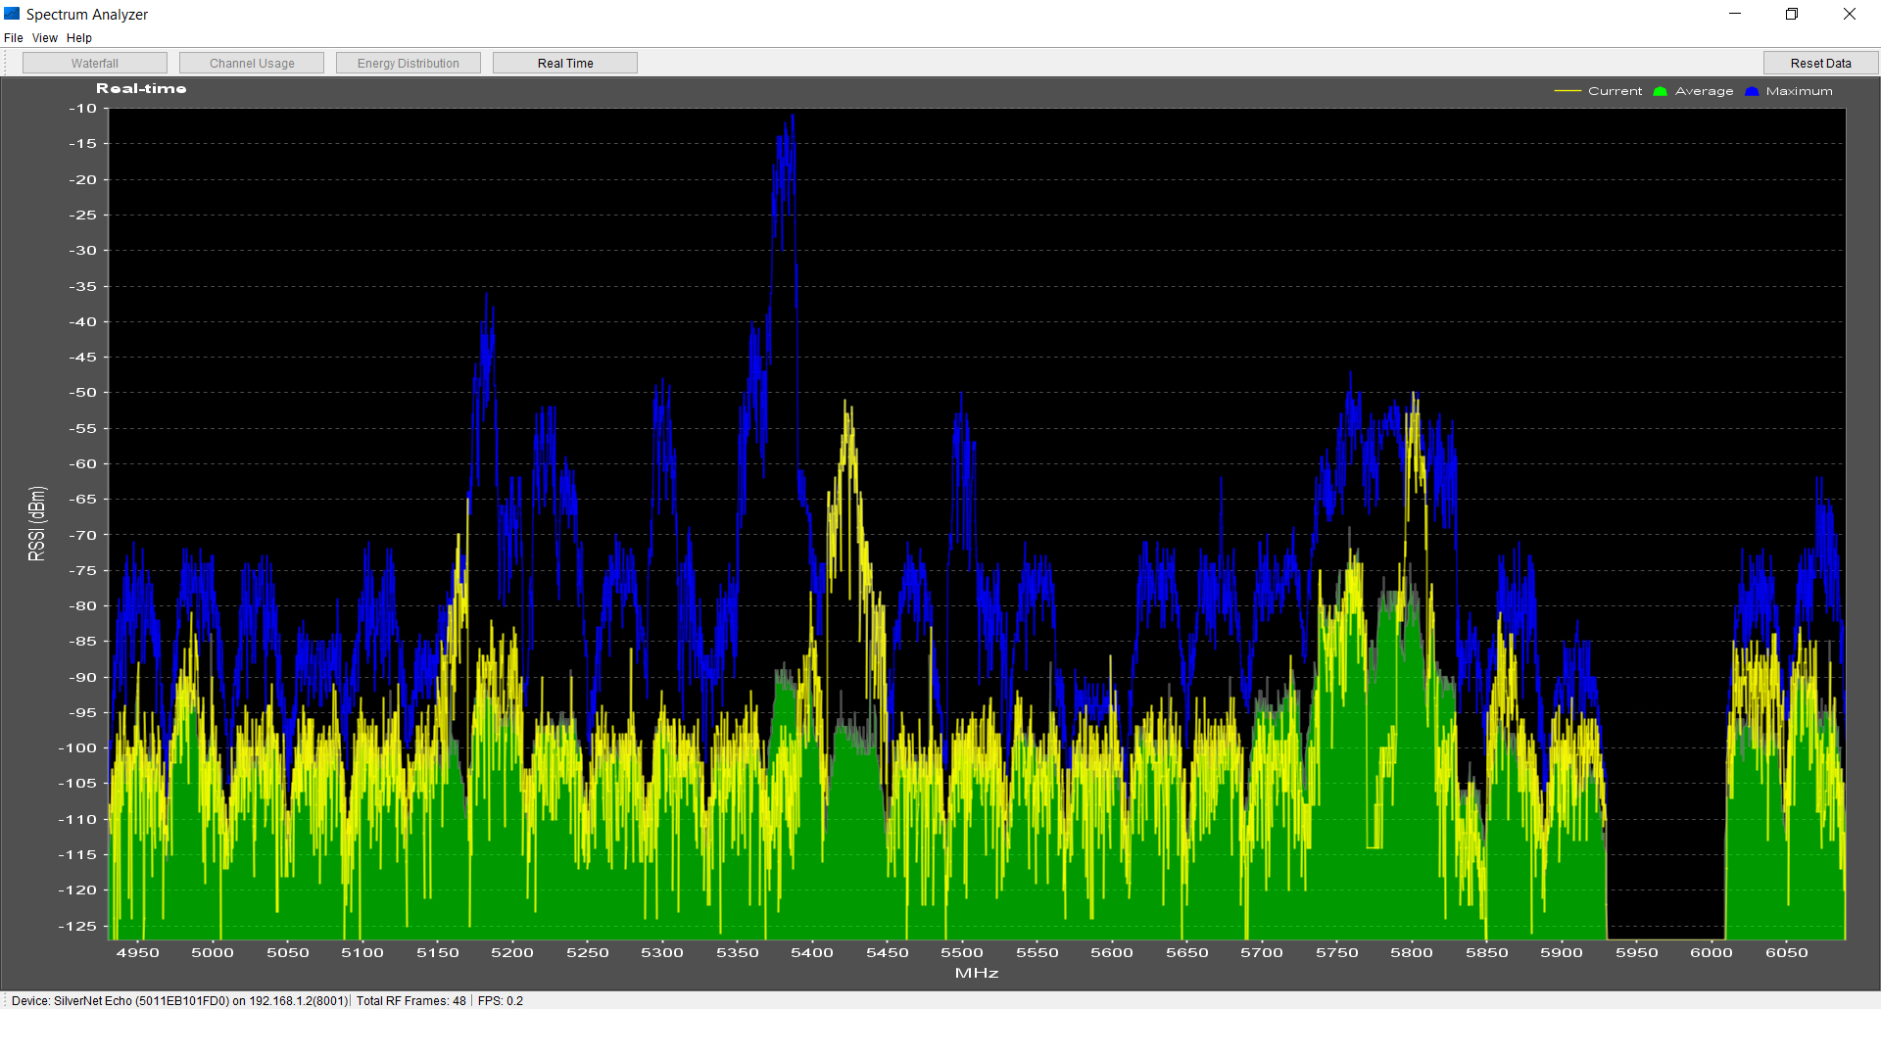Screen dimensions: 1881x1058
Task: Click the Spectrum Analyzer app icon
Action: tap(12, 14)
